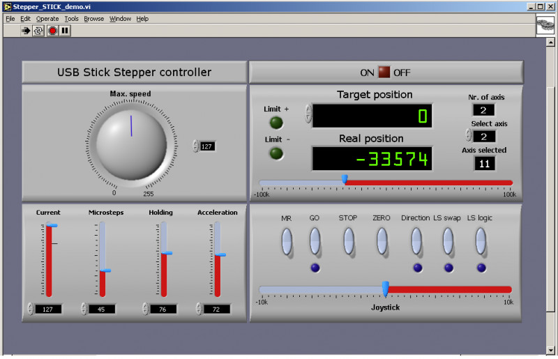Maximize the Stepper_STICK_demo.vi window

tap(540, 6)
